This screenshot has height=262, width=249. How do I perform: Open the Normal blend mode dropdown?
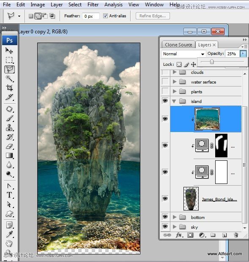pos(184,54)
